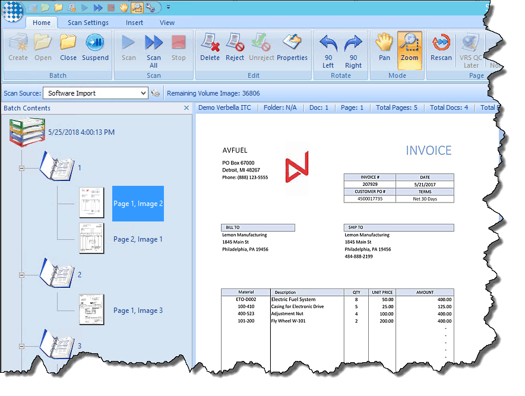Switch to Pan mode

click(x=384, y=47)
